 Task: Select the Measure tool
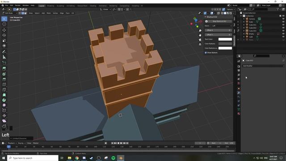(4, 57)
